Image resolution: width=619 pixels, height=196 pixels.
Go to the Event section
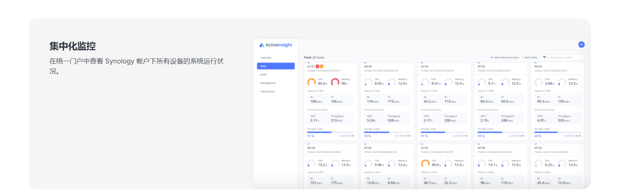coord(264,75)
